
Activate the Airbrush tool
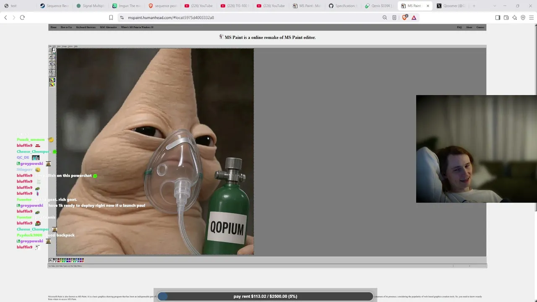pos(50,63)
